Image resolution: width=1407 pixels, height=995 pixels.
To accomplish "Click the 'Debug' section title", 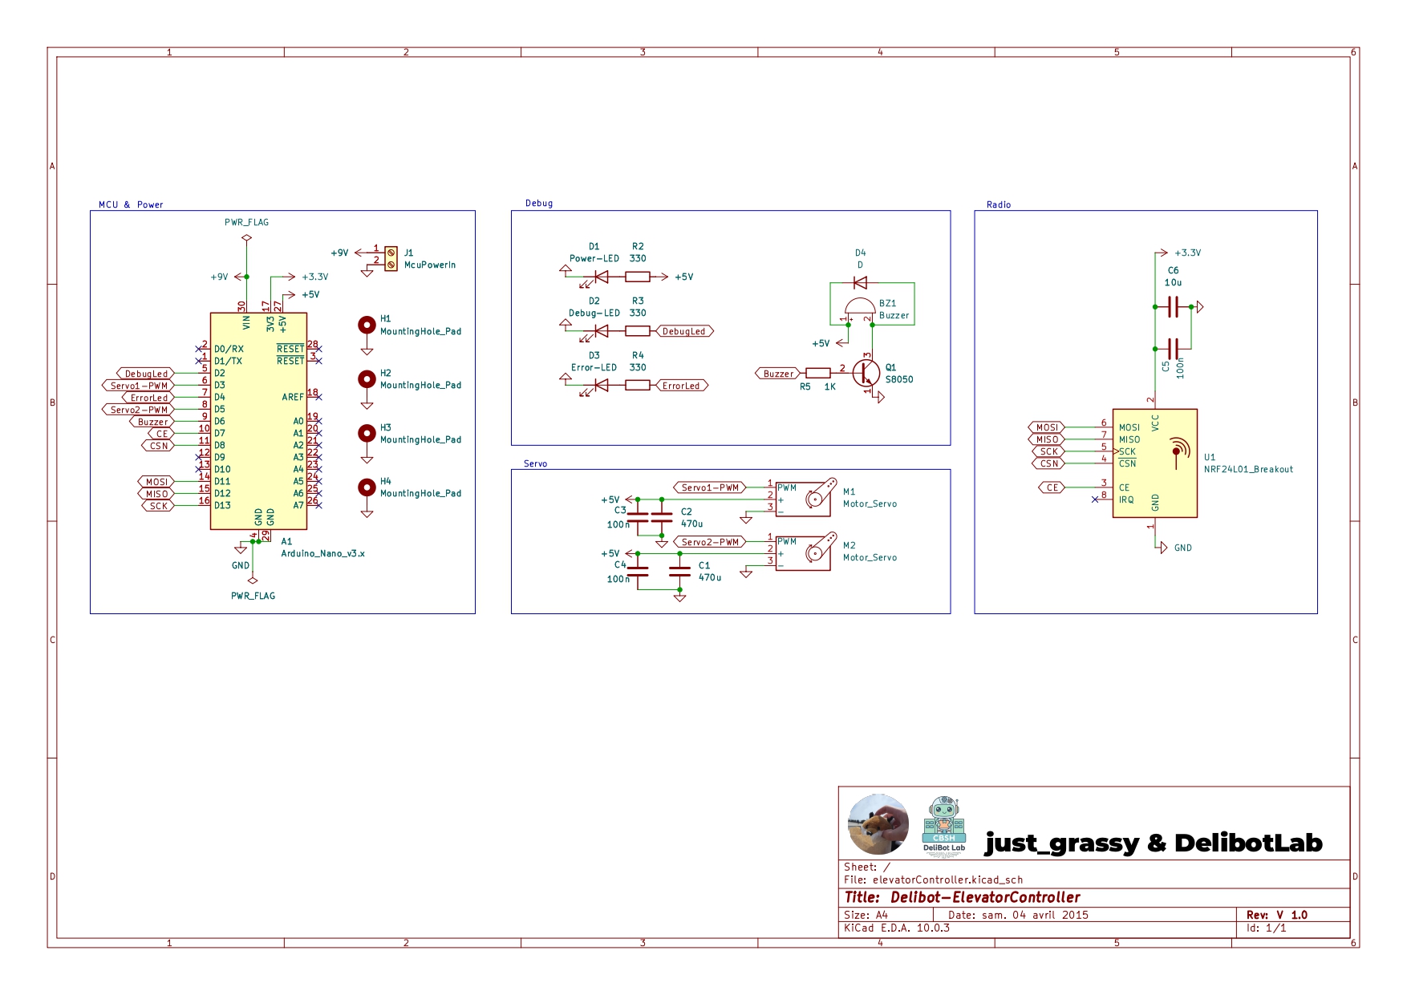I will coord(539,203).
